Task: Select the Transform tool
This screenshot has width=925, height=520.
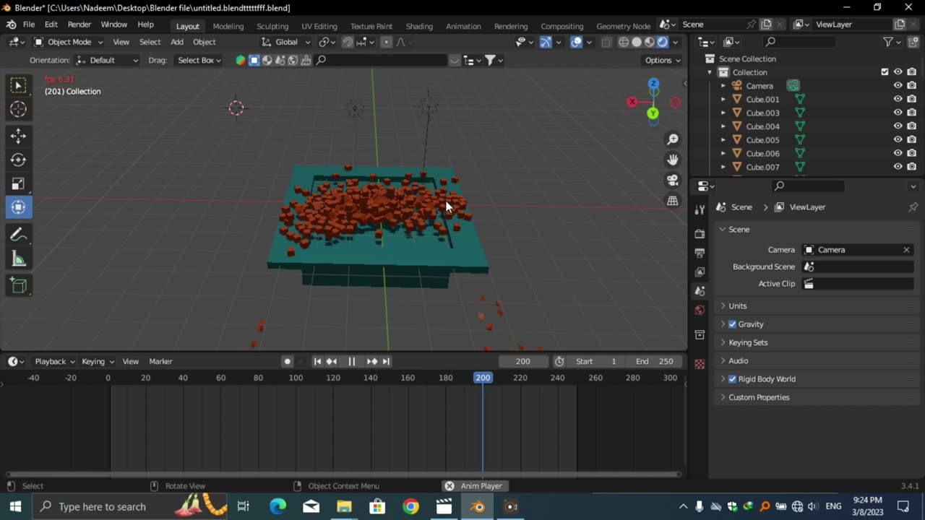Action: (x=19, y=207)
